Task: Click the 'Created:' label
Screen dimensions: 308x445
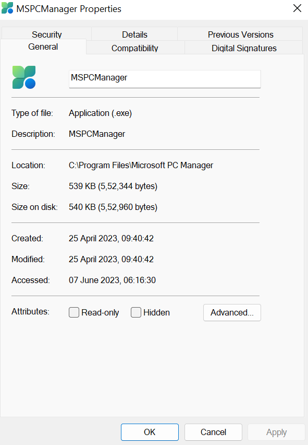Action: [x=27, y=238]
